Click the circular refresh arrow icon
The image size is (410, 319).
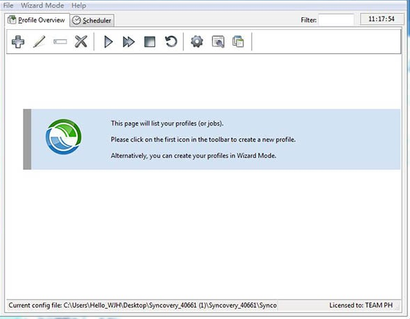pos(171,42)
